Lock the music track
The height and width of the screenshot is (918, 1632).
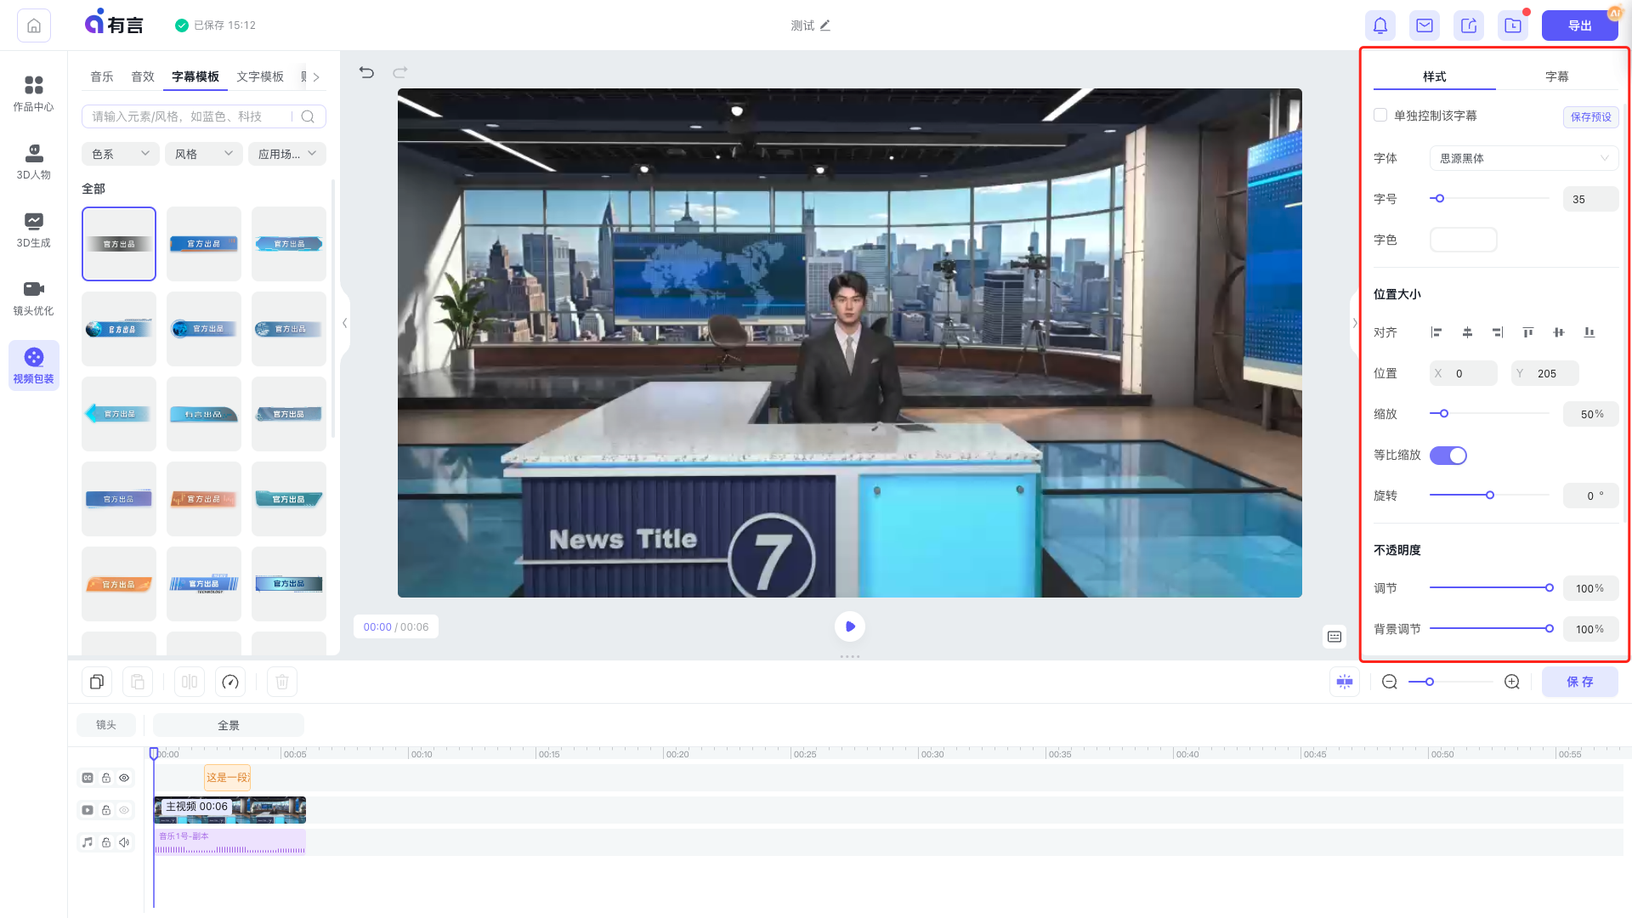click(106, 842)
